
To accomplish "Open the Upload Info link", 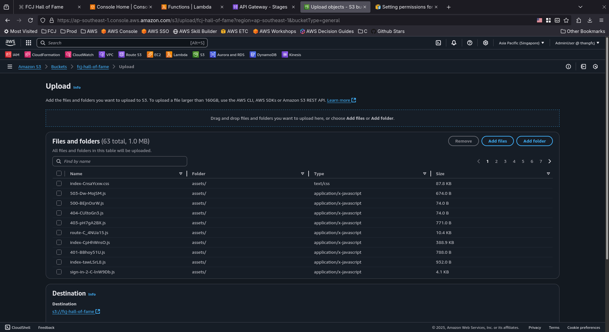I will [77, 87].
